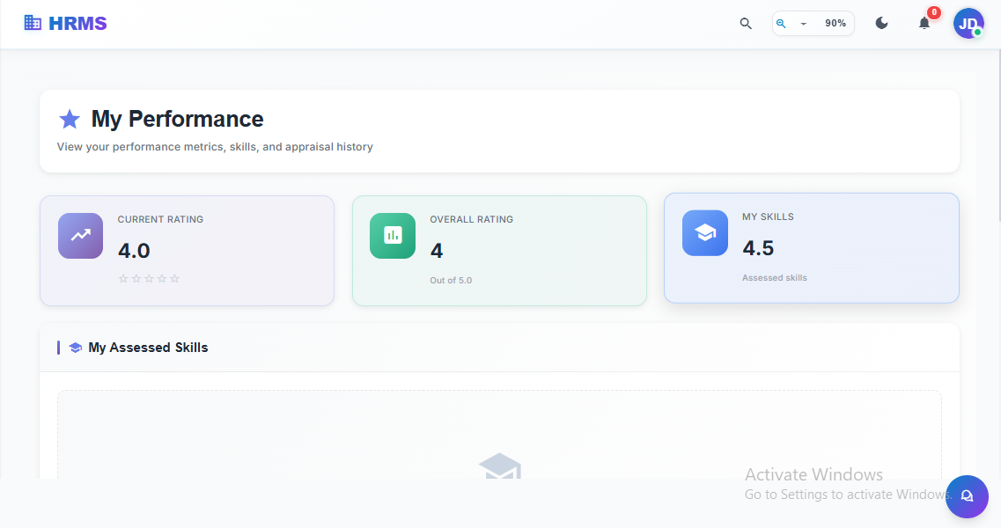Click the performance metrics subtitle text
This screenshot has width=1001, height=528.
[x=215, y=147]
